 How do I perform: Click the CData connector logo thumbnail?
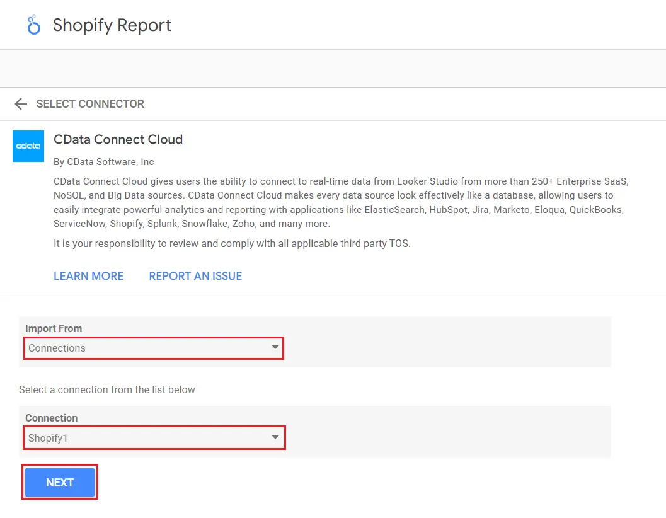tap(28, 146)
